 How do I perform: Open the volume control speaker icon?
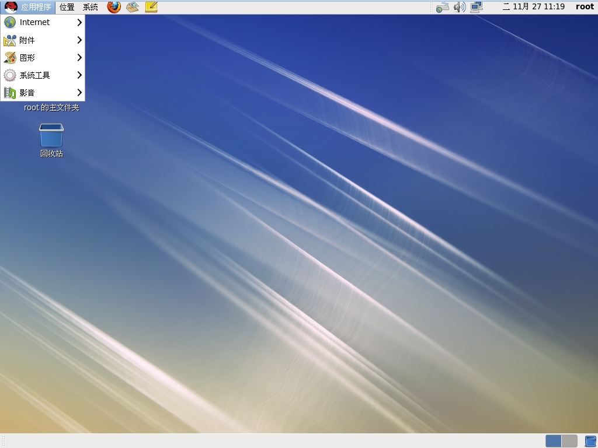tap(460, 7)
